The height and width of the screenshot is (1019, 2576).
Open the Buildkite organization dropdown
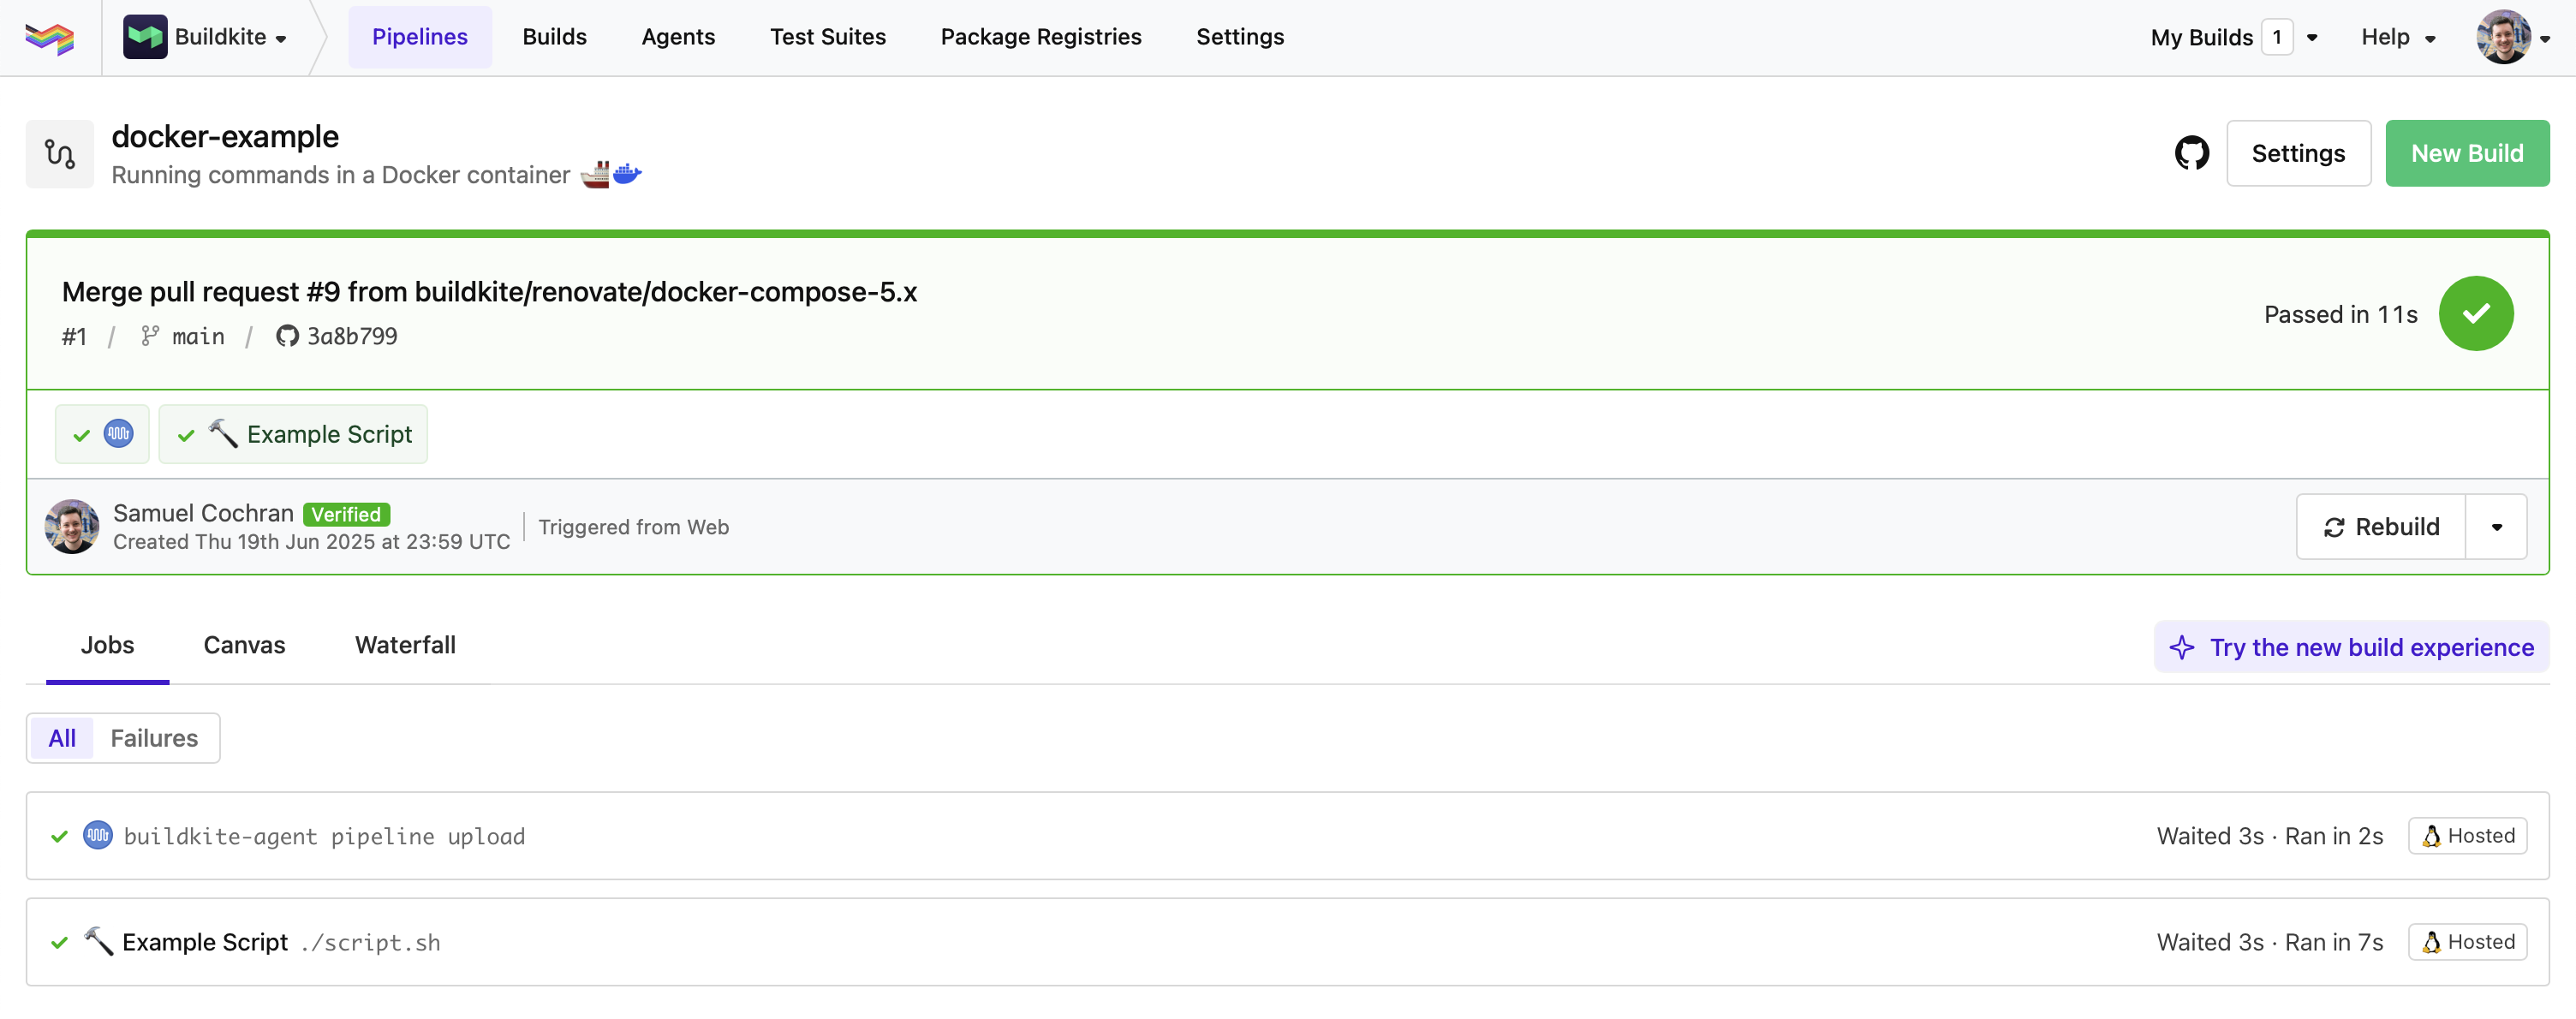206,38
